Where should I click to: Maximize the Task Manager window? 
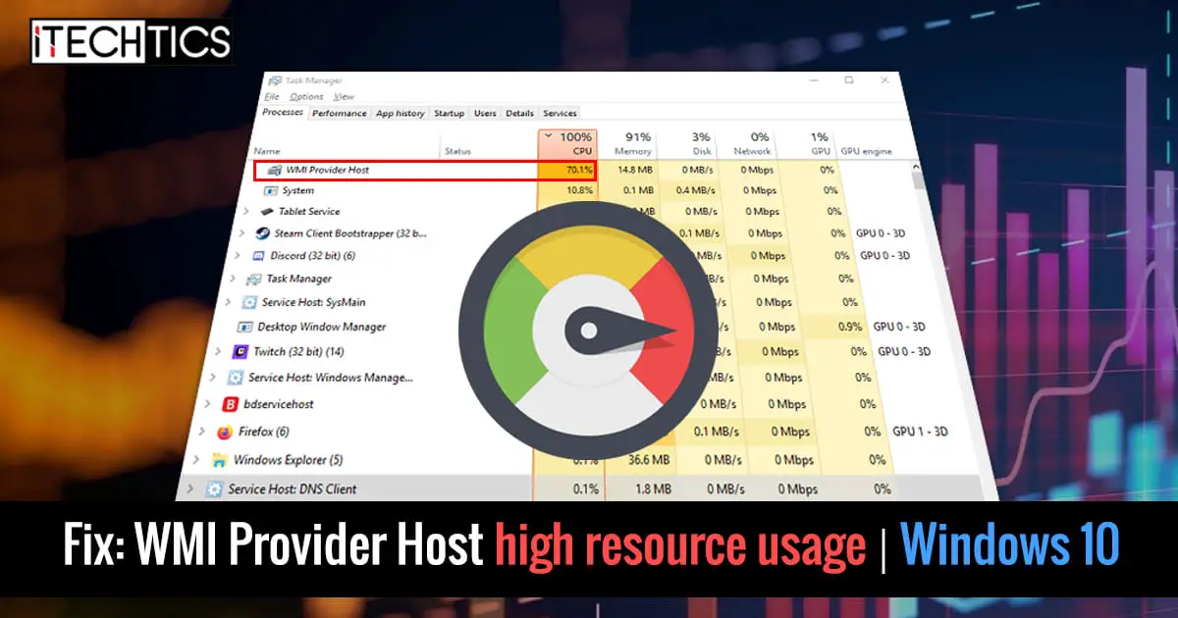click(x=849, y=80)
